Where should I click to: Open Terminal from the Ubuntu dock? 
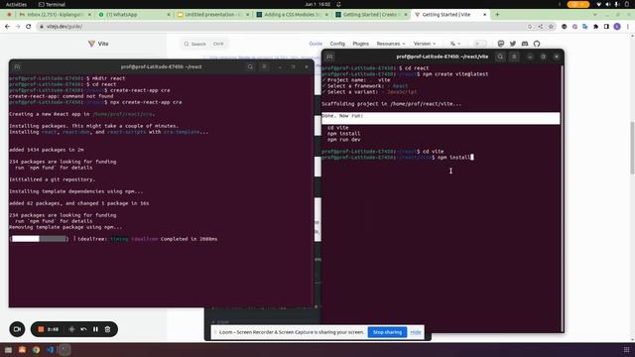63,350
